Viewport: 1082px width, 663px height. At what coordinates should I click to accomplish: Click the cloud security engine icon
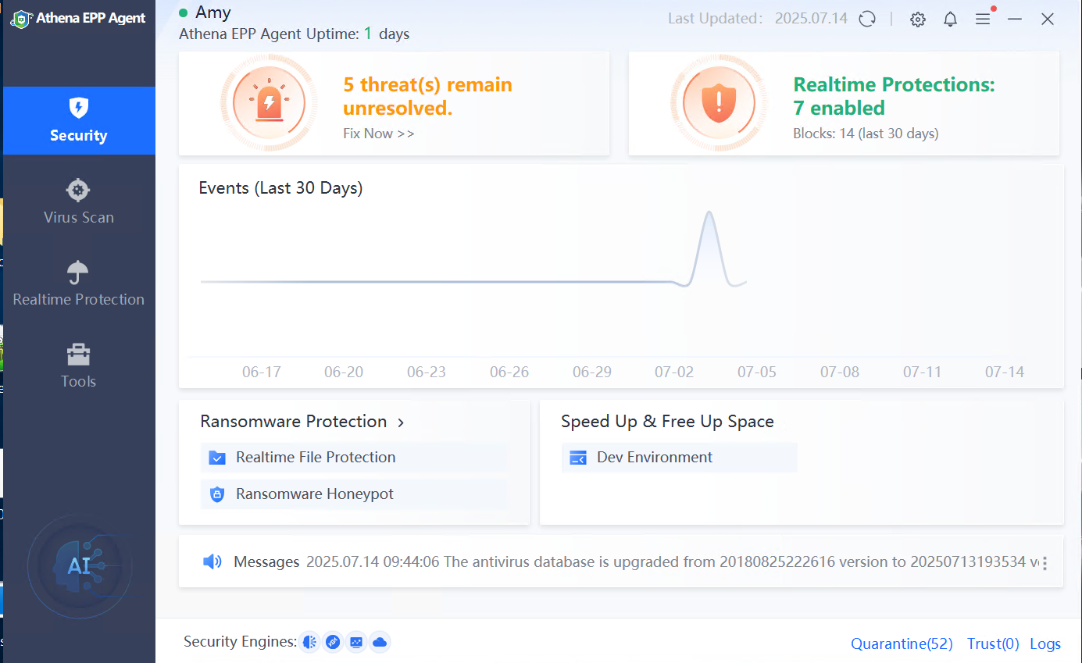pyautogui.click(x=380, y=642)
